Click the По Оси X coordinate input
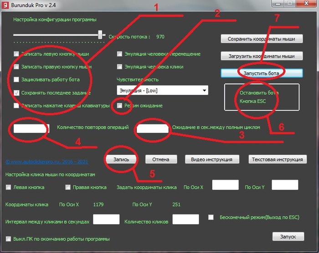This screenshot has width=319, height=253. 225,185
